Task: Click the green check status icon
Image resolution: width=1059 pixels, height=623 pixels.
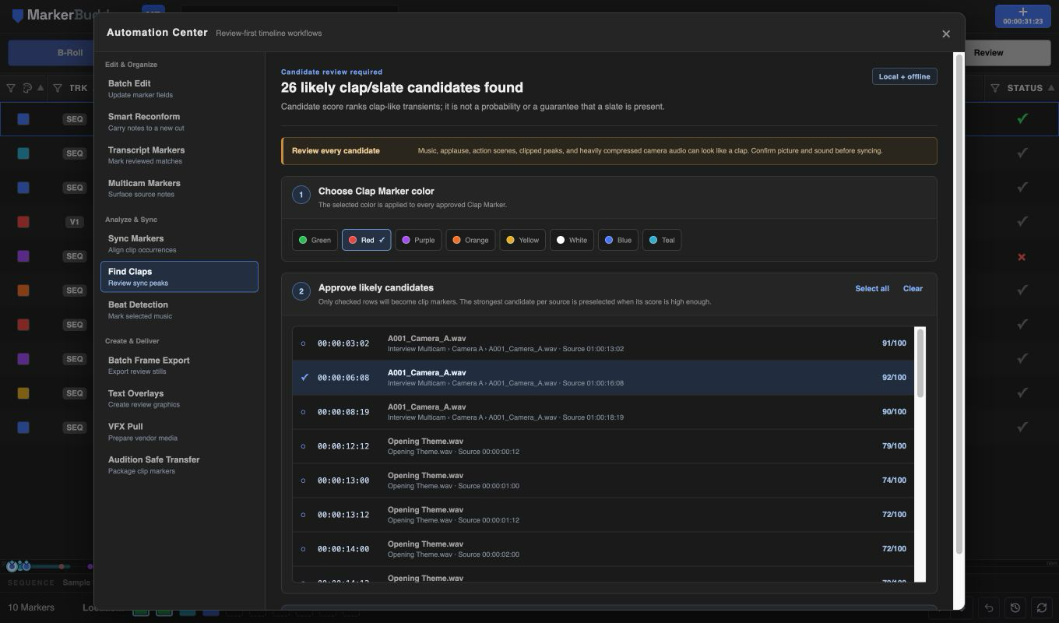Action: click(1022, 118)
